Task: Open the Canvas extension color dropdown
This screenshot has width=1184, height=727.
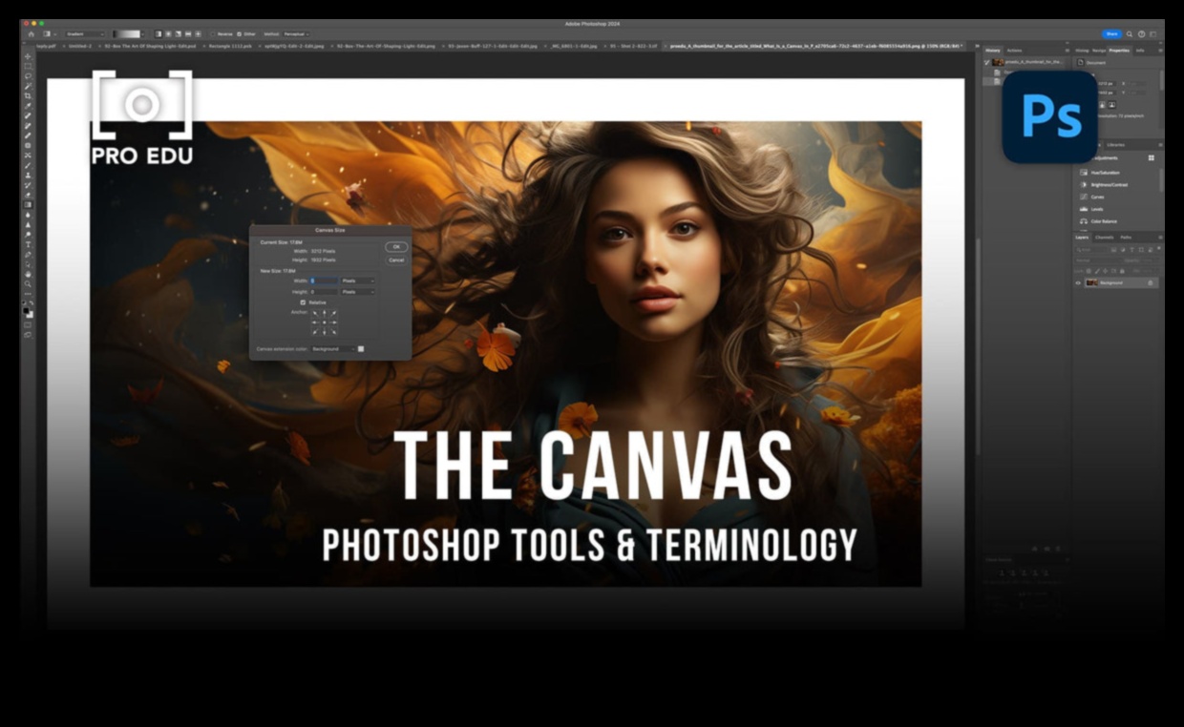Action: pyautogui.click(x=333, y=349)
